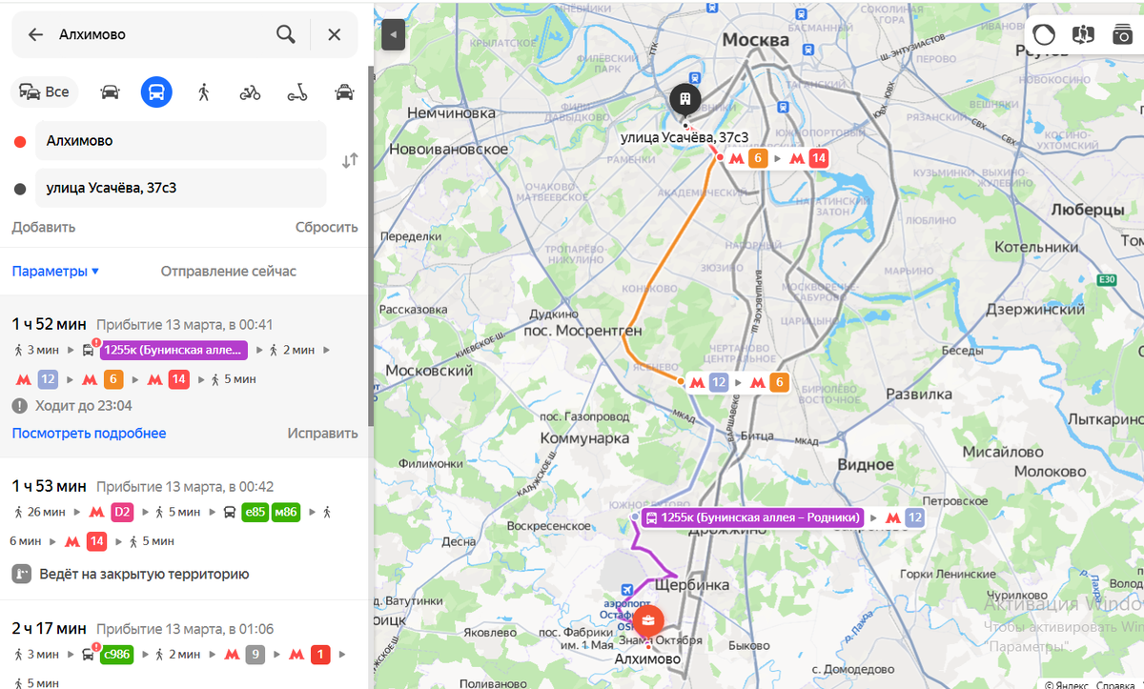Click metro line 9 badge in the third route
The width and height of the screenshot is (1144, 689).
[x=255, y=655]
